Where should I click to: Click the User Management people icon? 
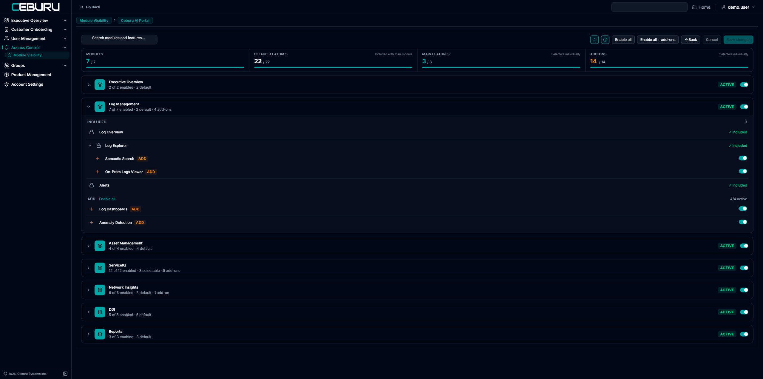7,38
